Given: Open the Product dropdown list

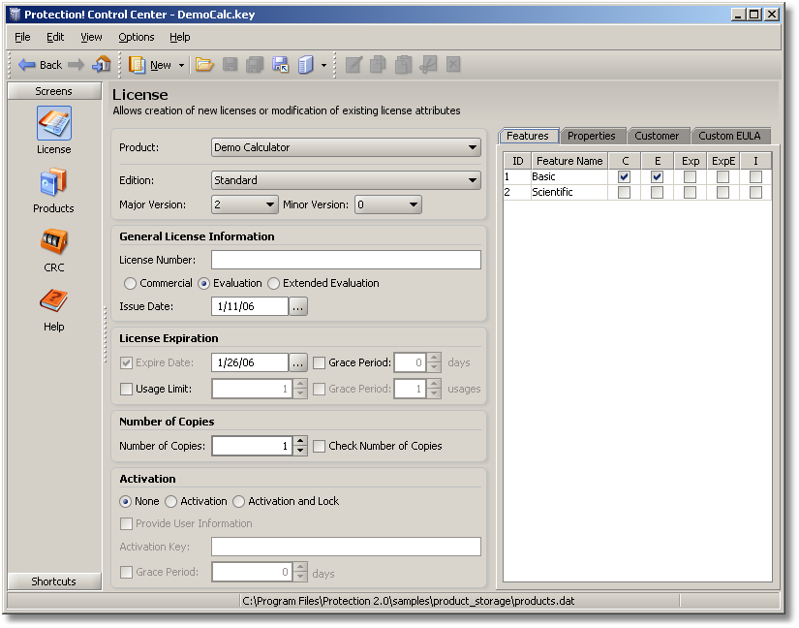Looking at the screenshot, I should click(474, 147).
